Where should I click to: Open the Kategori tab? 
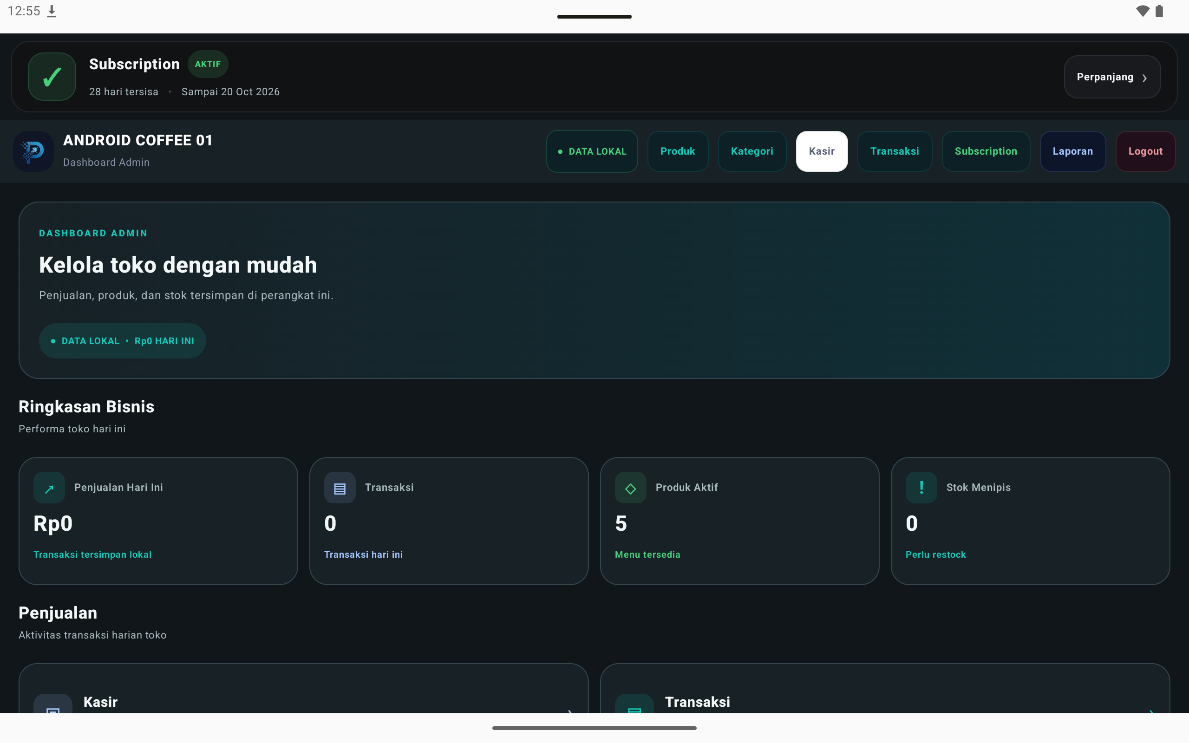click(752, 151)
